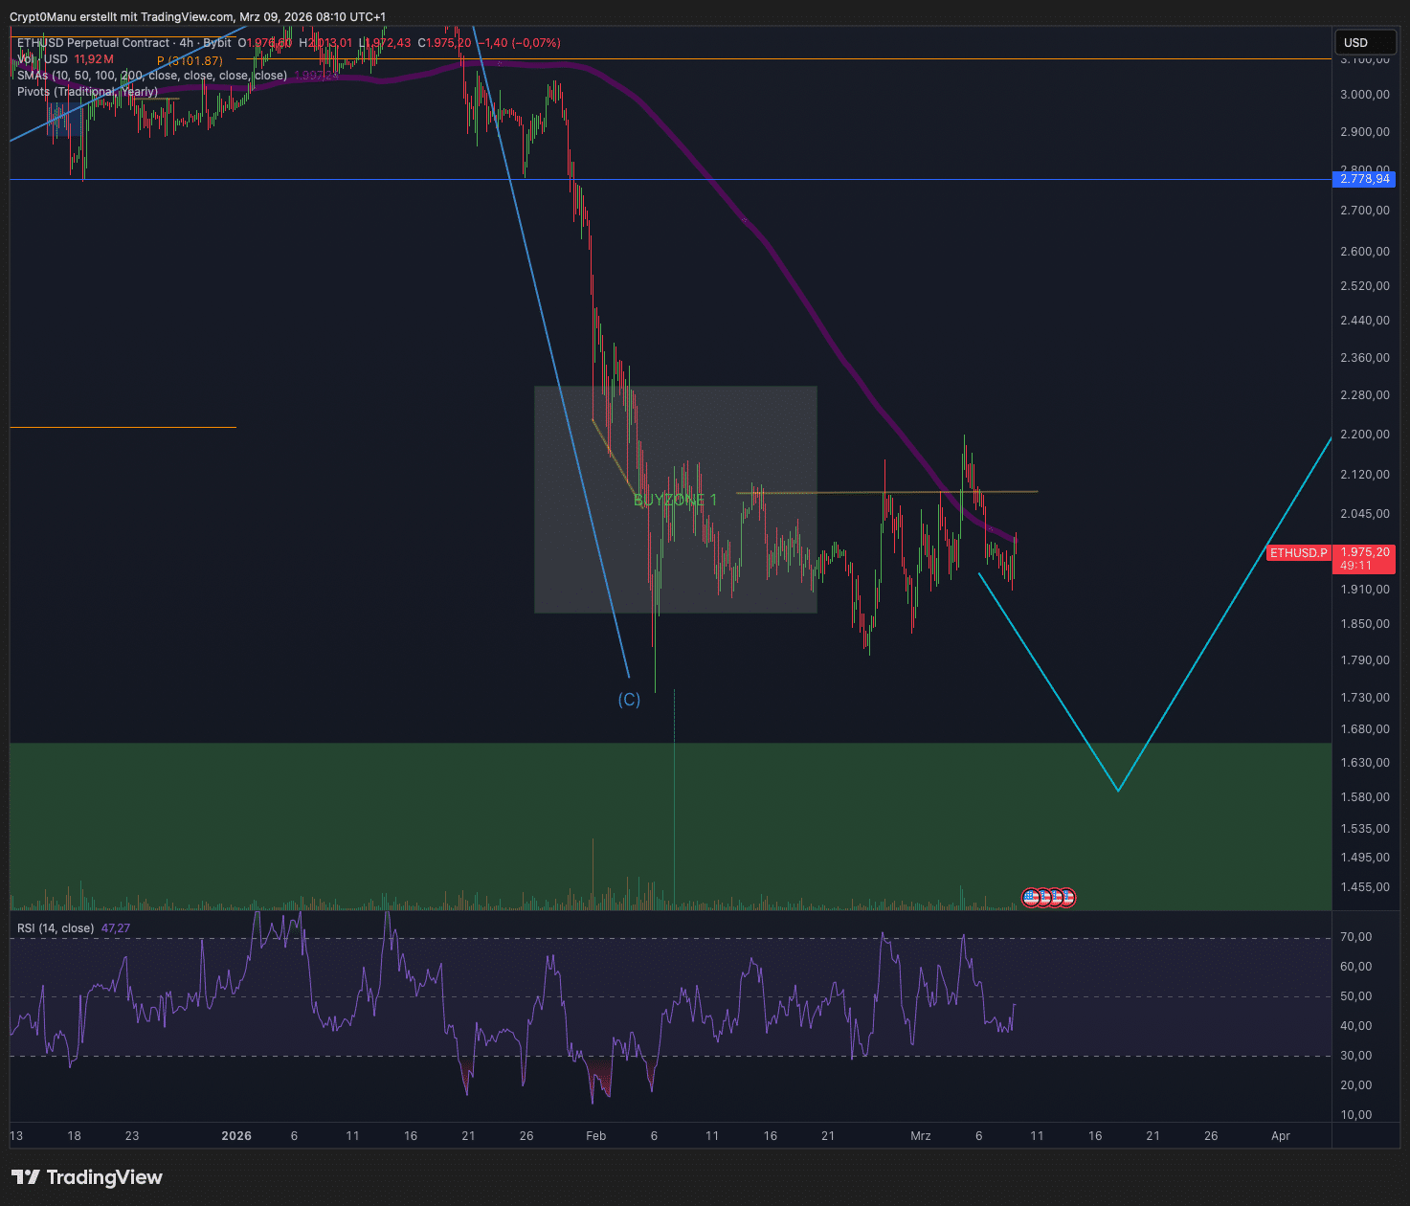The image size is (1410, 1206).
Task: Click the green support zone area
Action: [670, 826]
